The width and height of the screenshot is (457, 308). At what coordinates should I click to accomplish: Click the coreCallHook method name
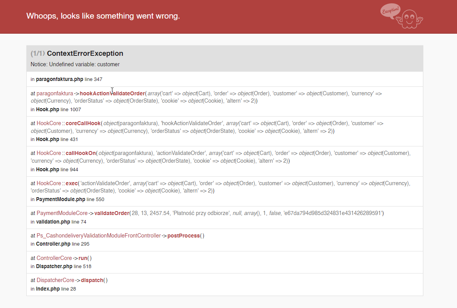tap(83, 123)
